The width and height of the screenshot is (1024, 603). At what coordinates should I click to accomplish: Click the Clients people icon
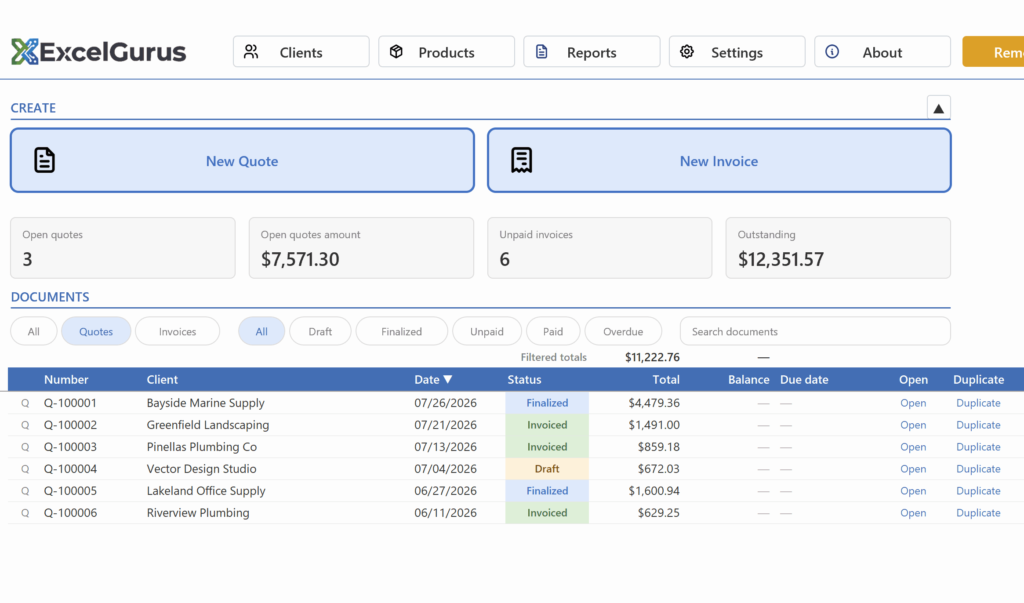[251, 52]
